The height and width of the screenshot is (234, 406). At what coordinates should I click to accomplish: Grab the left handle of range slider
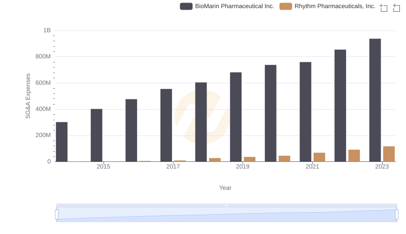[x=57, y=214]
